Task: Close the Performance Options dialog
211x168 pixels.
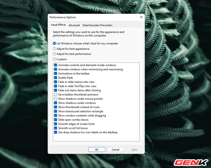Action: pyautogui.click(x=141, y=17)
